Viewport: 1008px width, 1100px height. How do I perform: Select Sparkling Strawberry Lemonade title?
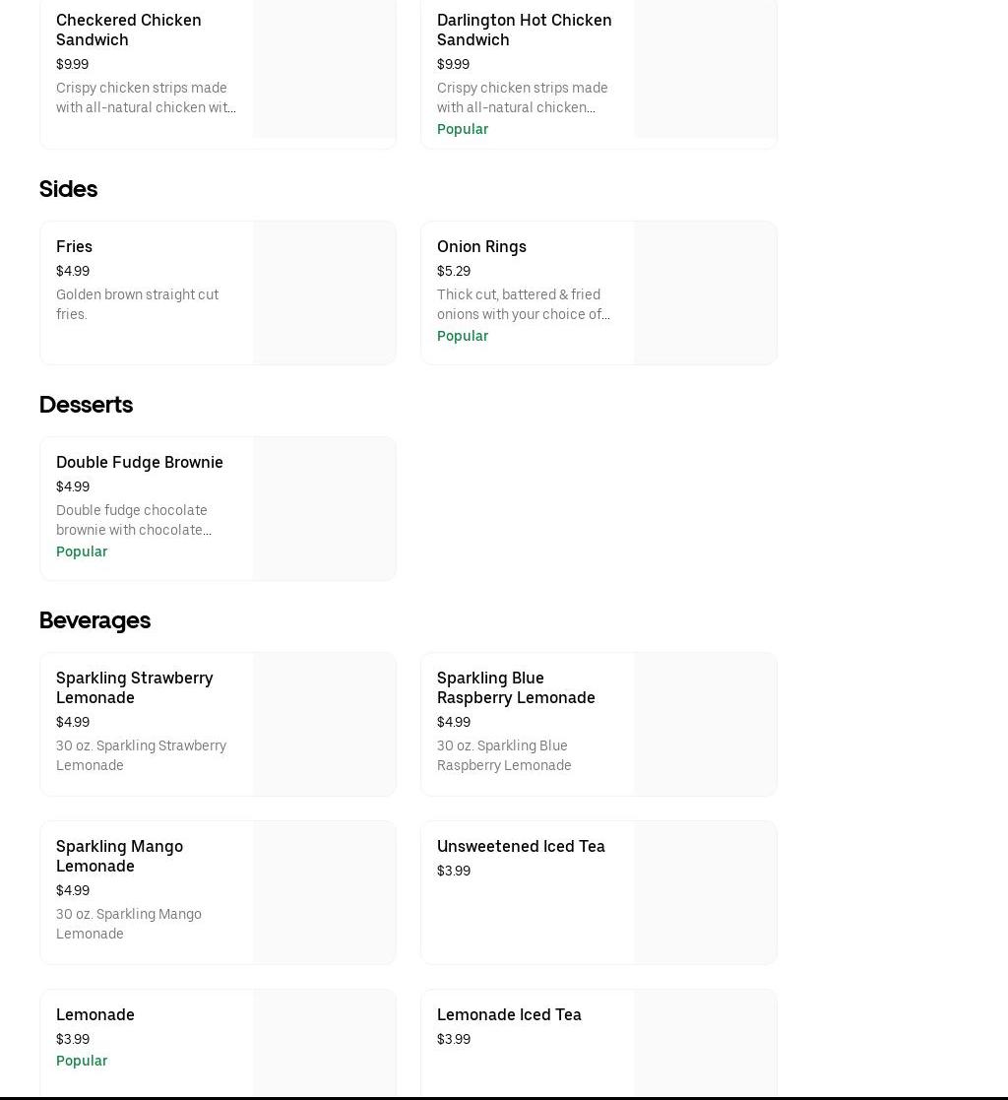tap(134, 687)
